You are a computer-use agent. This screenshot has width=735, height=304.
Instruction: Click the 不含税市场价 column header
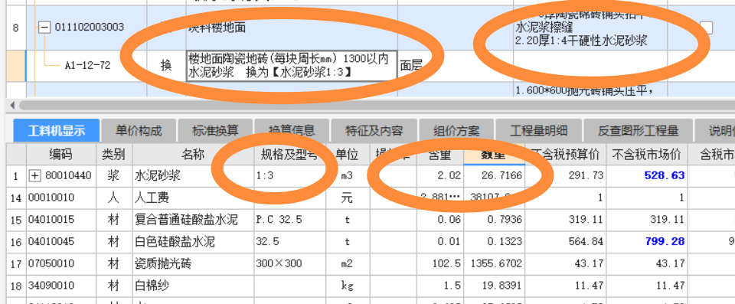click(647, 155)
